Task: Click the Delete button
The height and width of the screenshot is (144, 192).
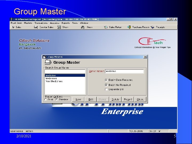Action: (115, 99)
